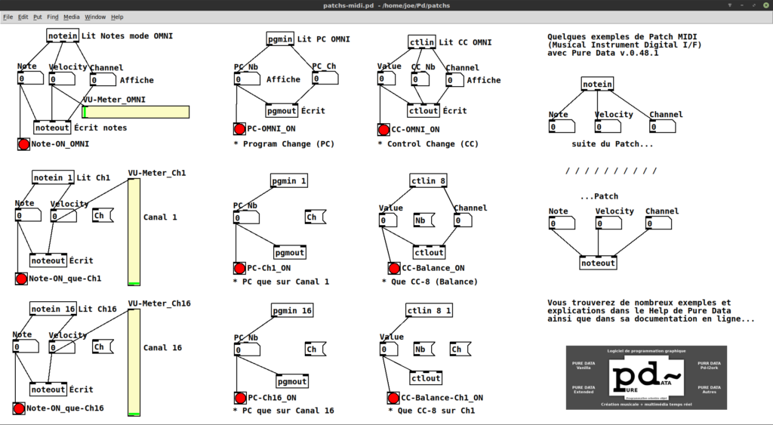Viewport: 773px width, 425px height.
Task: Select the 'ctlin 8' object box
Action: 429,181
